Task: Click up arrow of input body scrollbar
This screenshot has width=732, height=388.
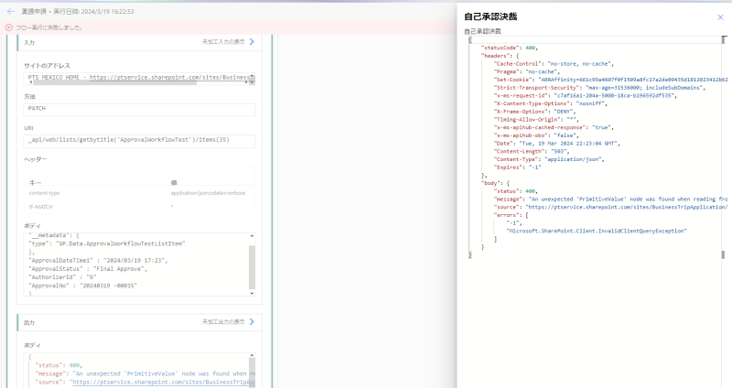Action: pos(252,235)
